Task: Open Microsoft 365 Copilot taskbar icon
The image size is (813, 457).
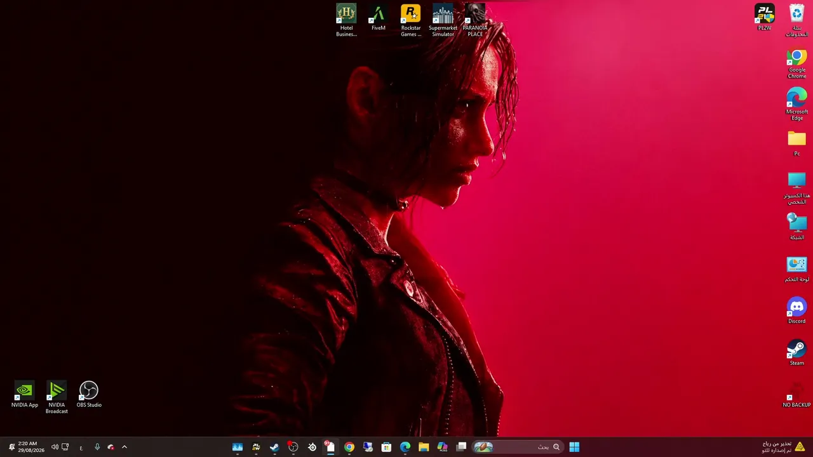Action: coord(442,447)
